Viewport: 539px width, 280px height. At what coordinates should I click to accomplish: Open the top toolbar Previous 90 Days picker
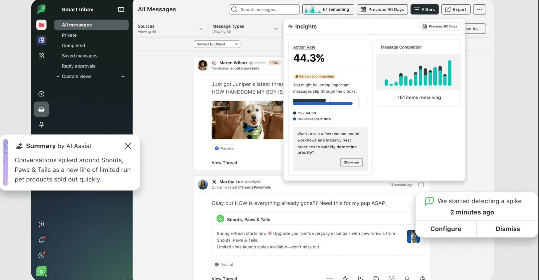tap(382, 9)
